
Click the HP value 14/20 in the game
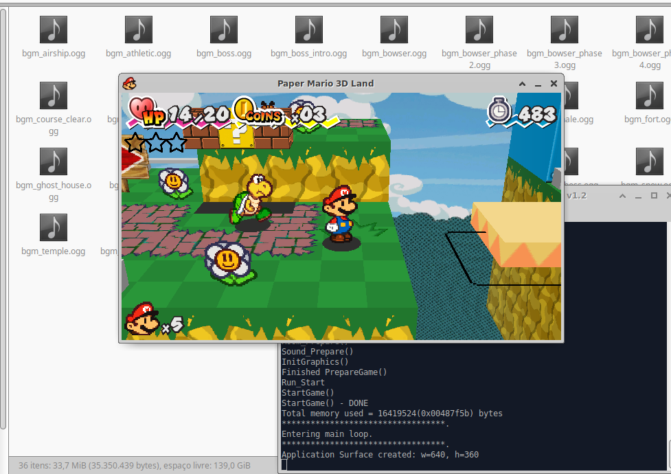(x=198, y=115)
